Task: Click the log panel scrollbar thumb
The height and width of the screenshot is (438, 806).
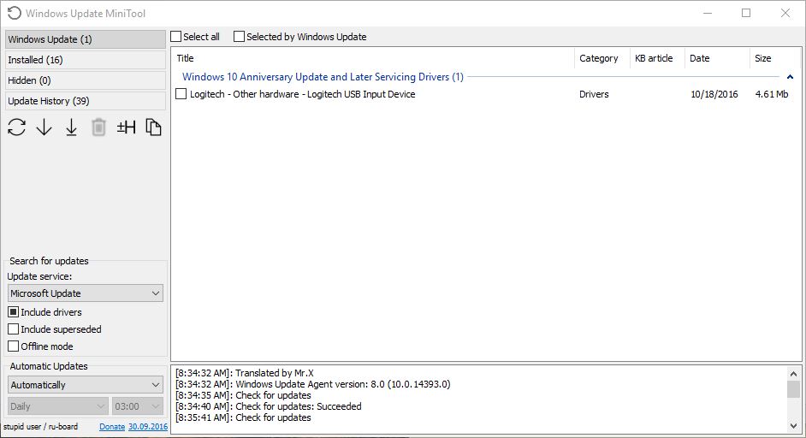Action: coord(793,389)
